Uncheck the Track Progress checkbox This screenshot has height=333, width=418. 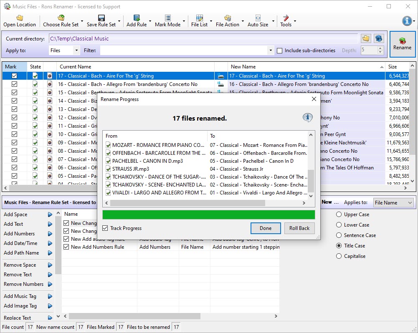[x=105, y=228]
